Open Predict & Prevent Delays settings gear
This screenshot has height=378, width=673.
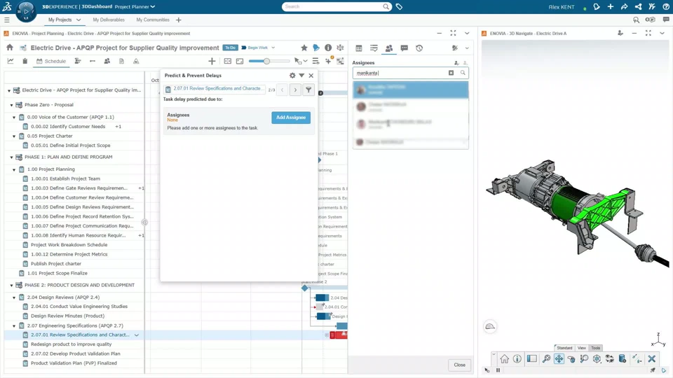(x=292, y=76)
